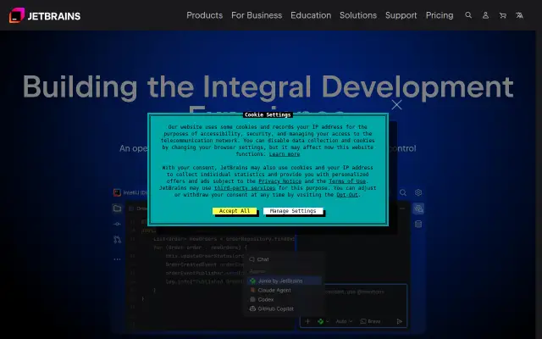Select Codex in the agent popup
The height and width of the screenshot is (339, 542).
(262, 299)
